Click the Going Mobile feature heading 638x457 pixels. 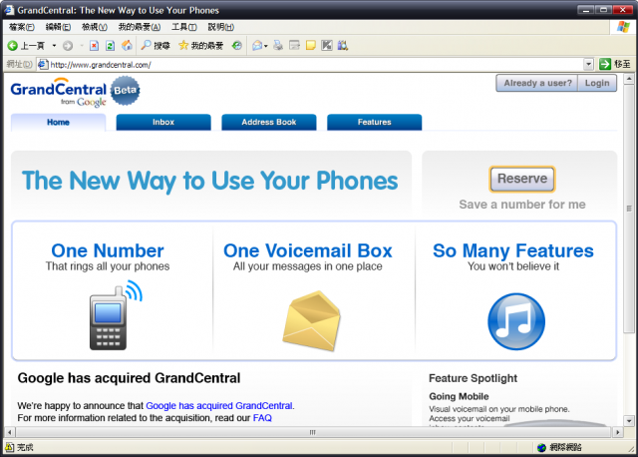click(x=459, y=396)
